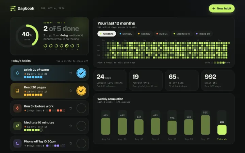Filter heatmap by Meditate 10
This screenshot has height=153, width=245.
click(182, 34)
